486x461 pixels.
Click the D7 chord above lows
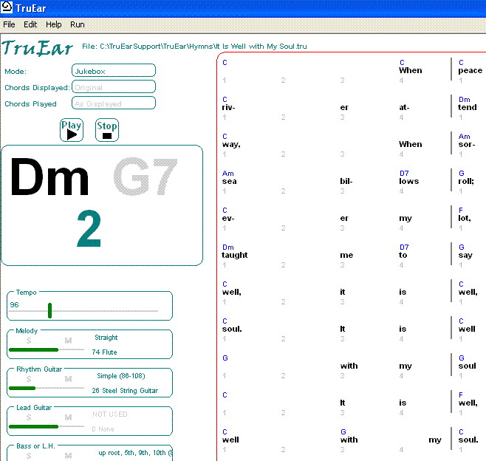tap(404, 174)
